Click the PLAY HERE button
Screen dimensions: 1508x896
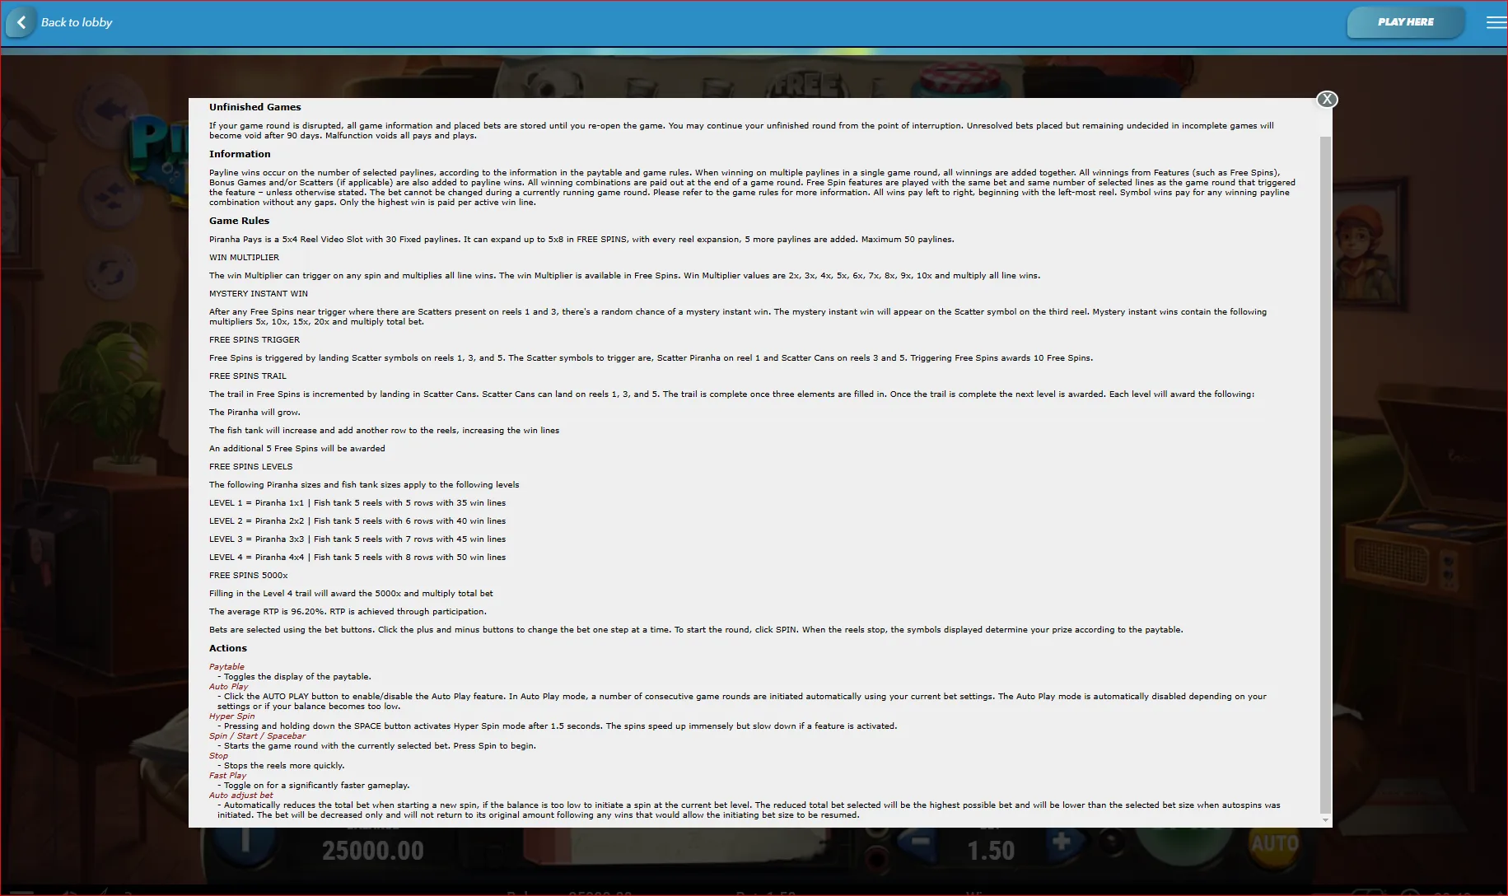click(1405, 22)
